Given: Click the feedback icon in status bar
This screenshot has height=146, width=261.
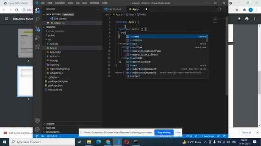Looking at the screenshot, I should click(x=219, y=136).
